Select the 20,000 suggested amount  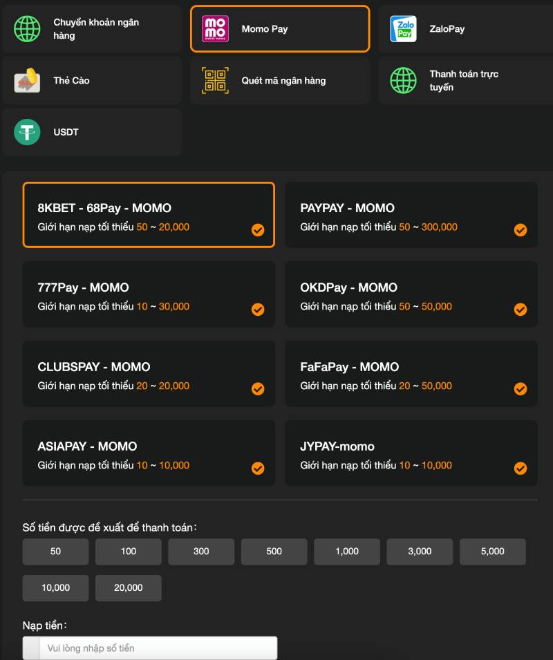[128, 587]
